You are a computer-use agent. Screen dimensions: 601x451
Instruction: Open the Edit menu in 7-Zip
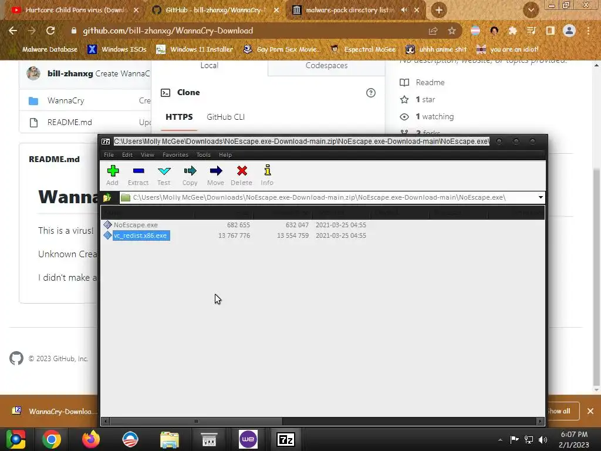[127, 154]
